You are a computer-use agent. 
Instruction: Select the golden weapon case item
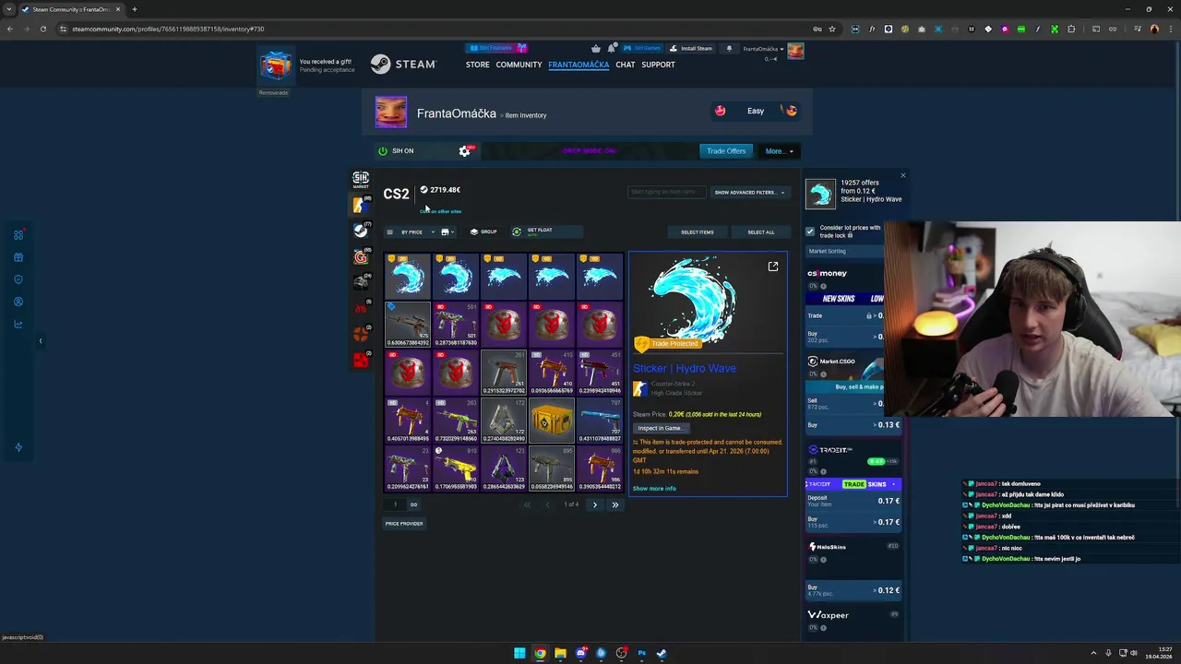552,420
